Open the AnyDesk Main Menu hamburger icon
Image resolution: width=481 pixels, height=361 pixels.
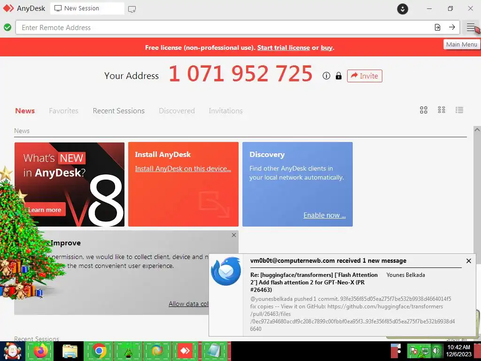point(471,27)
